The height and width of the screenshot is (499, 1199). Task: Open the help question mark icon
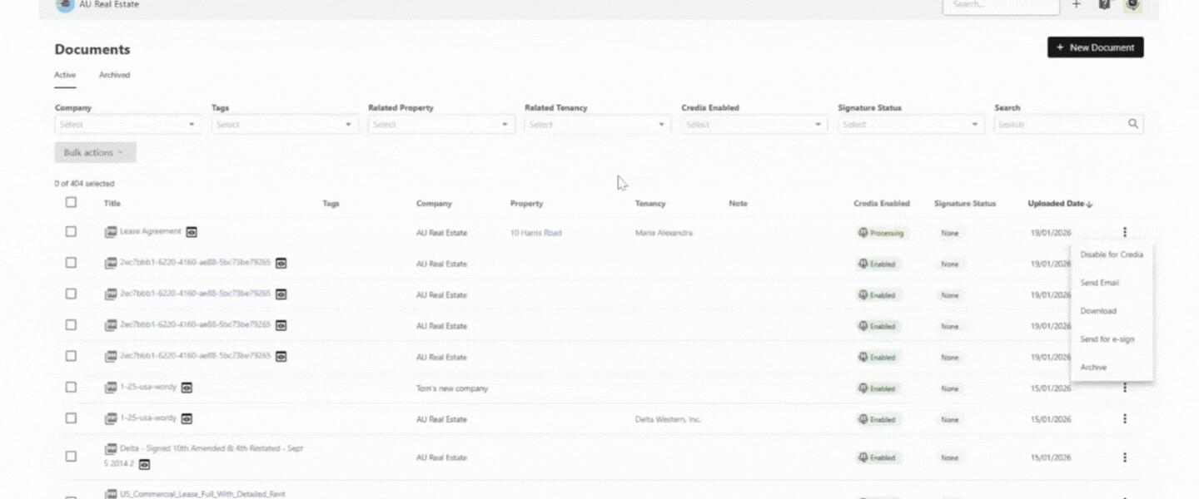tap(1104, 5)
